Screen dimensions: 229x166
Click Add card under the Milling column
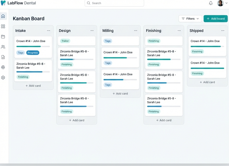pyautogui.click(x=120, y=93)
